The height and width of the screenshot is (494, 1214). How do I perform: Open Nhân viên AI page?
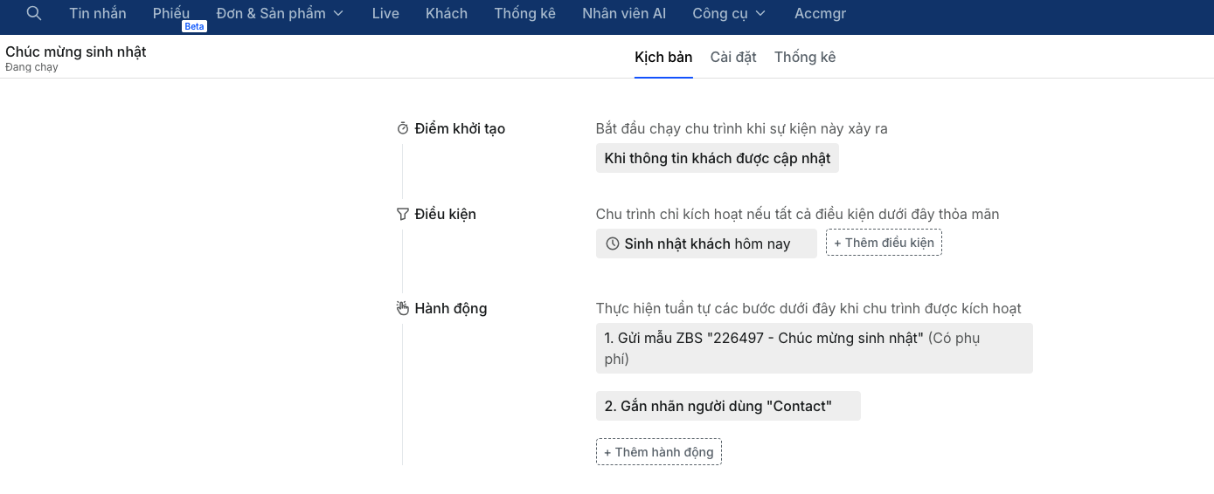(x=624, y=13)
